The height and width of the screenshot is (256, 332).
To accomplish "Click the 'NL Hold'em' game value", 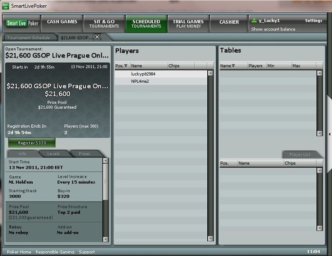I will point(21,182).
